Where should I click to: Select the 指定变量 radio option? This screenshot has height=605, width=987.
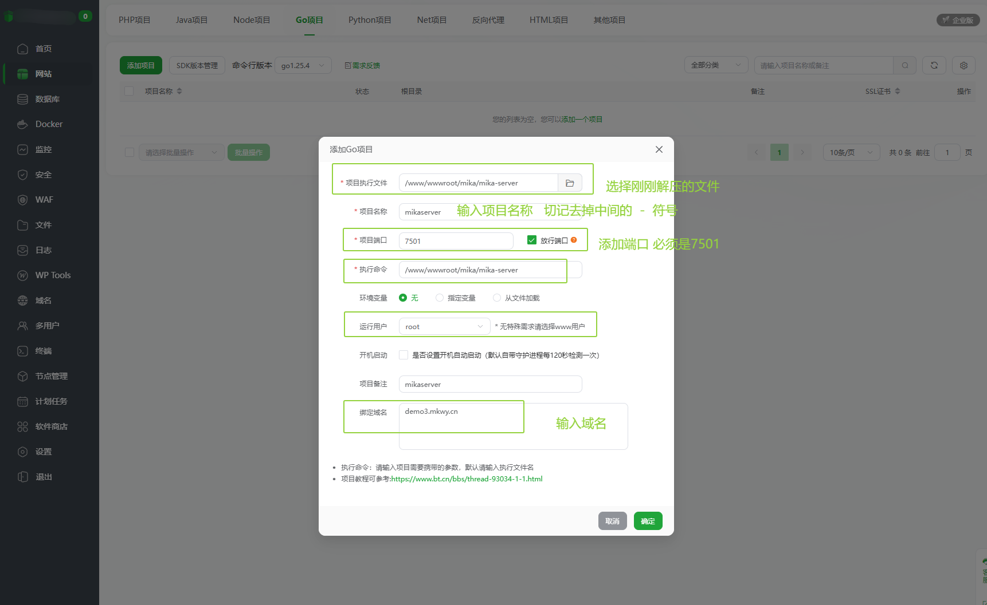tap(440, 298)
